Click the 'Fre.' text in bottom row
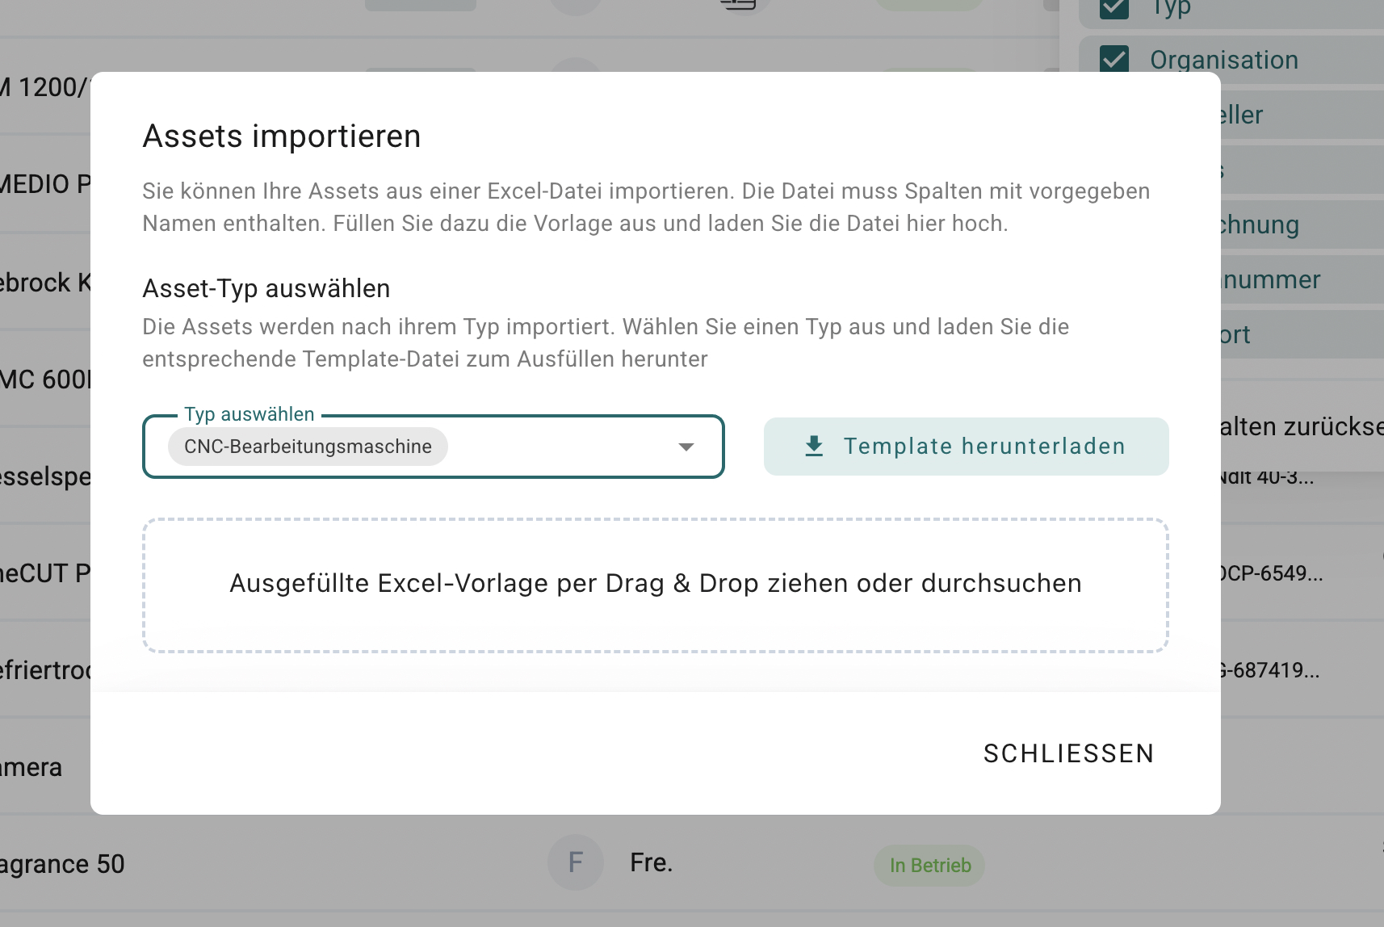Image resolution: width=1384 pixels, height=927 pixels. click(x=651, y=862)
